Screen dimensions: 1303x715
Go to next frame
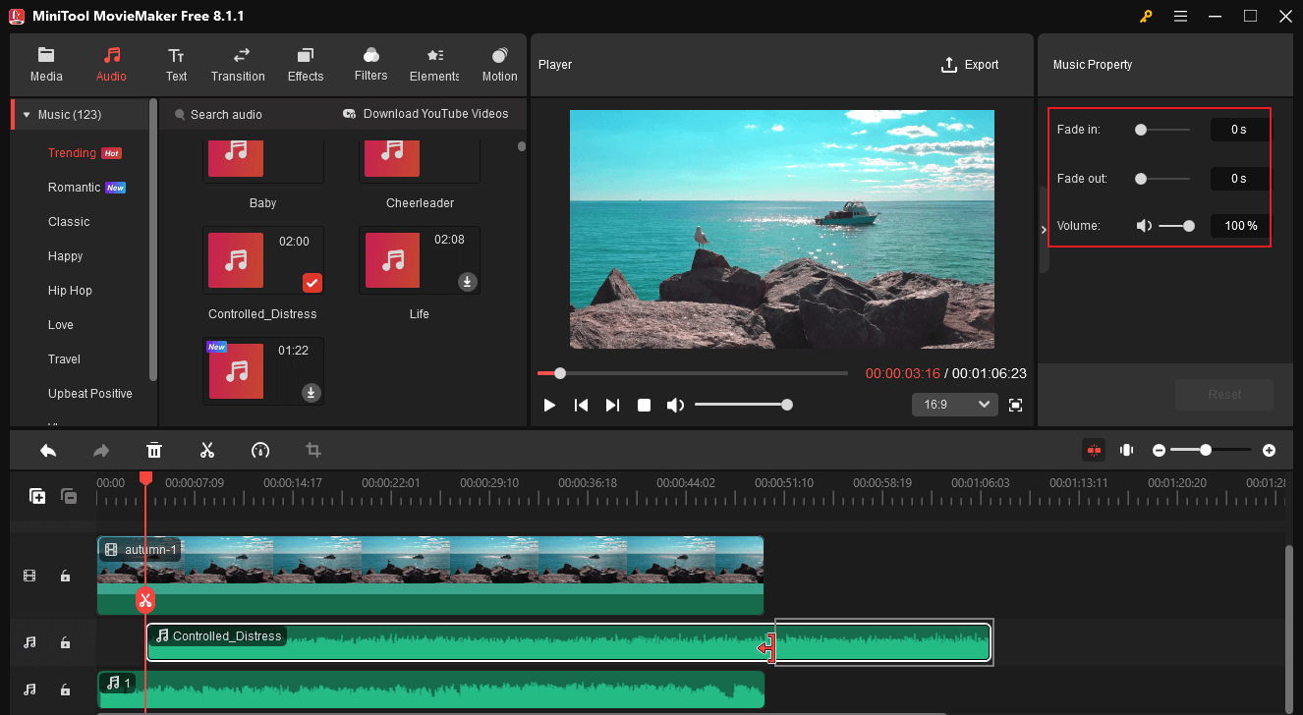pos(612,406)
